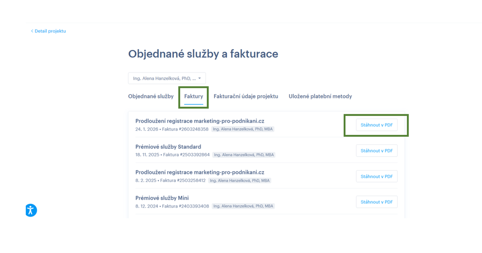
Task: Open the Fakturační údaje projektu tab
Action: point(246,96)
